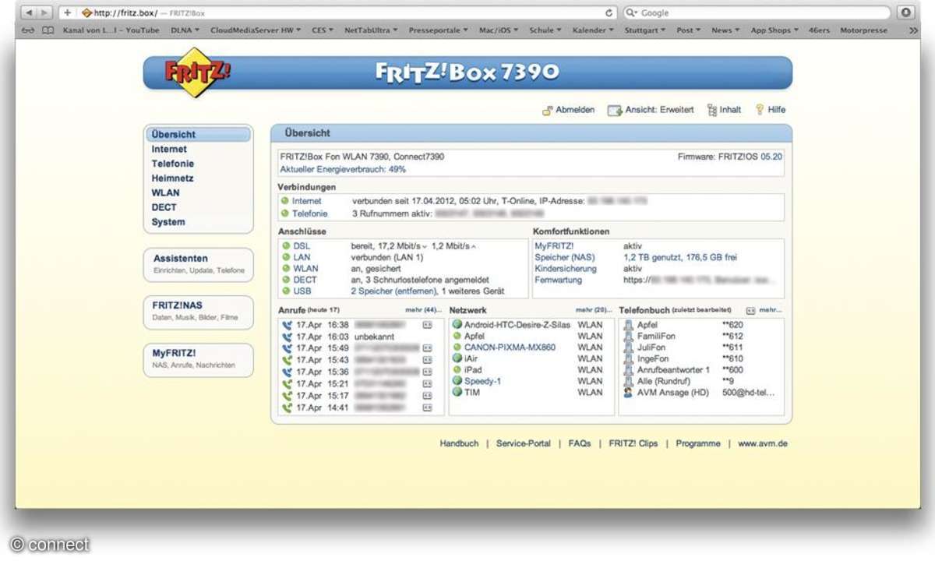Click the globe icon beside Android-HTC-Desire-Z-Silas
This screenshot has width=935, height=561.
[x=457, y=325]
